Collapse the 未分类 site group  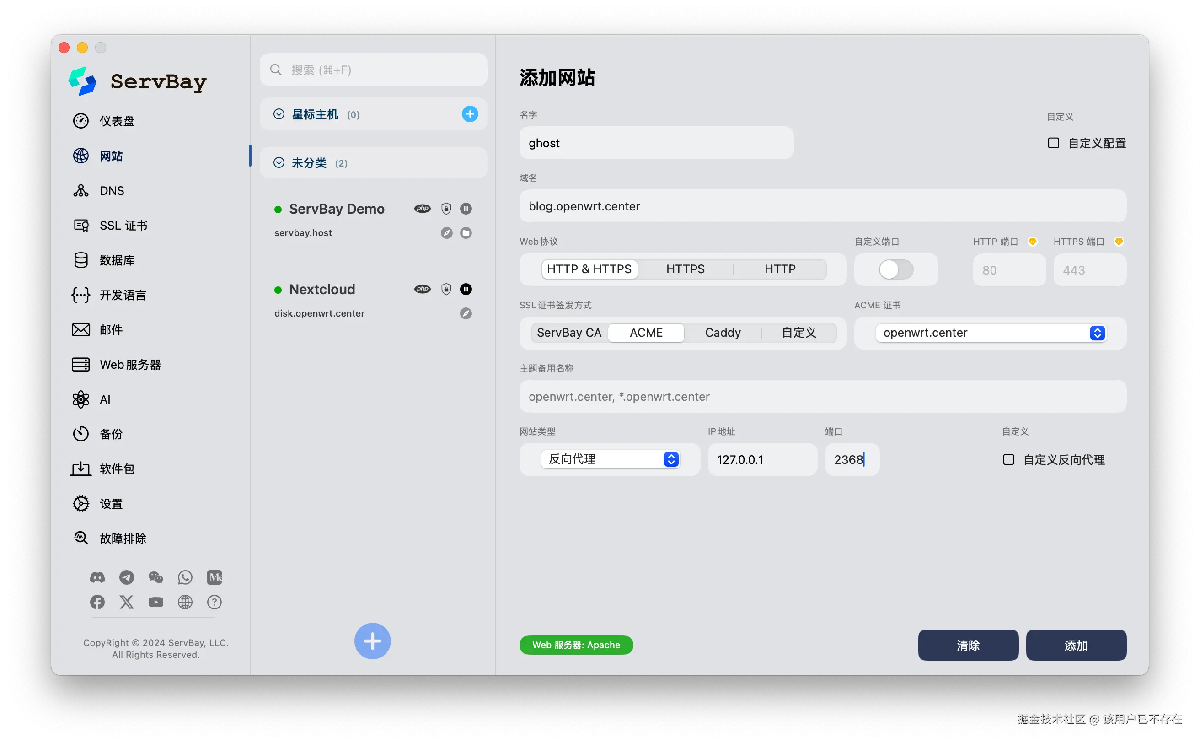click(x=279, y=163)
